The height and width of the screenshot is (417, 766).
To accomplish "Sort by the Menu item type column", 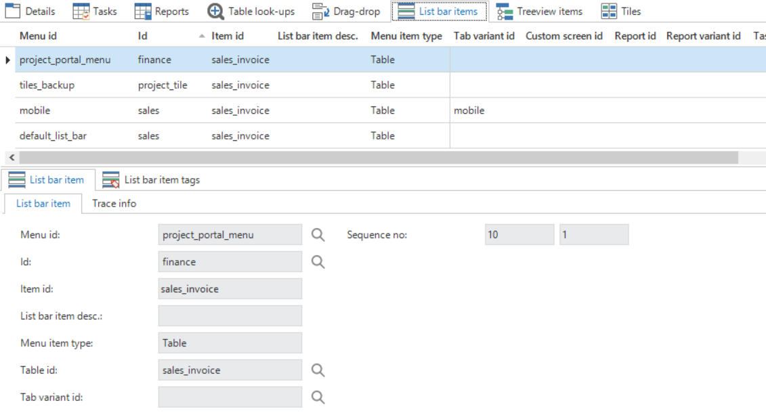I will (406, 36).
